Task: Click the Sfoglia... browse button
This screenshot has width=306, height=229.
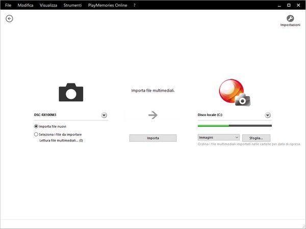Action: (256, 138)
